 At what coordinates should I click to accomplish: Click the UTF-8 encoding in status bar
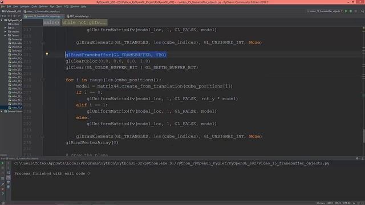[346, 203]
